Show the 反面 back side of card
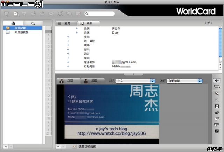This screenshot has height=152, width=224. pyautogui.click(x=92, y=81)
